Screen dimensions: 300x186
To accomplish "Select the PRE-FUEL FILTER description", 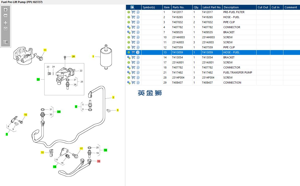I will pos(234,12).
